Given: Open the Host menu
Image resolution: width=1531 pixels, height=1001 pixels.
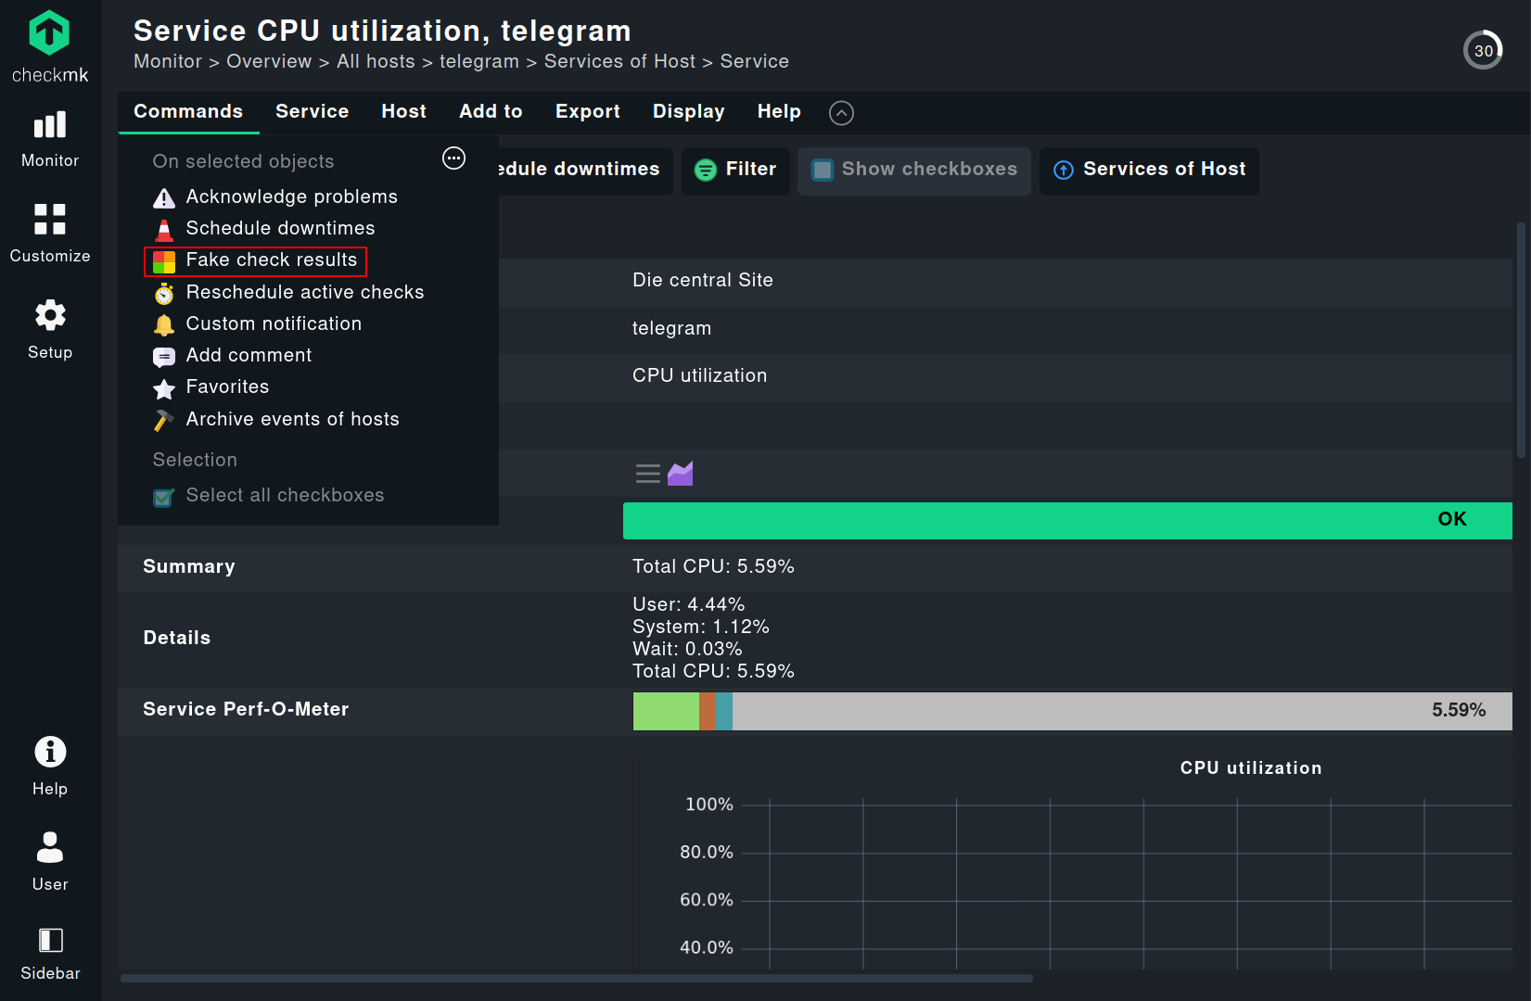Looking at the screenshot, I should [x=404, y=111].
